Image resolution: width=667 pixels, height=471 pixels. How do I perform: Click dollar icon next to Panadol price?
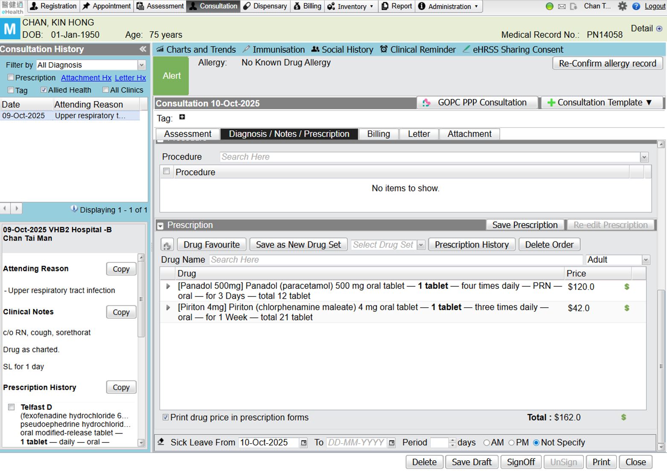tap(626, 287)
